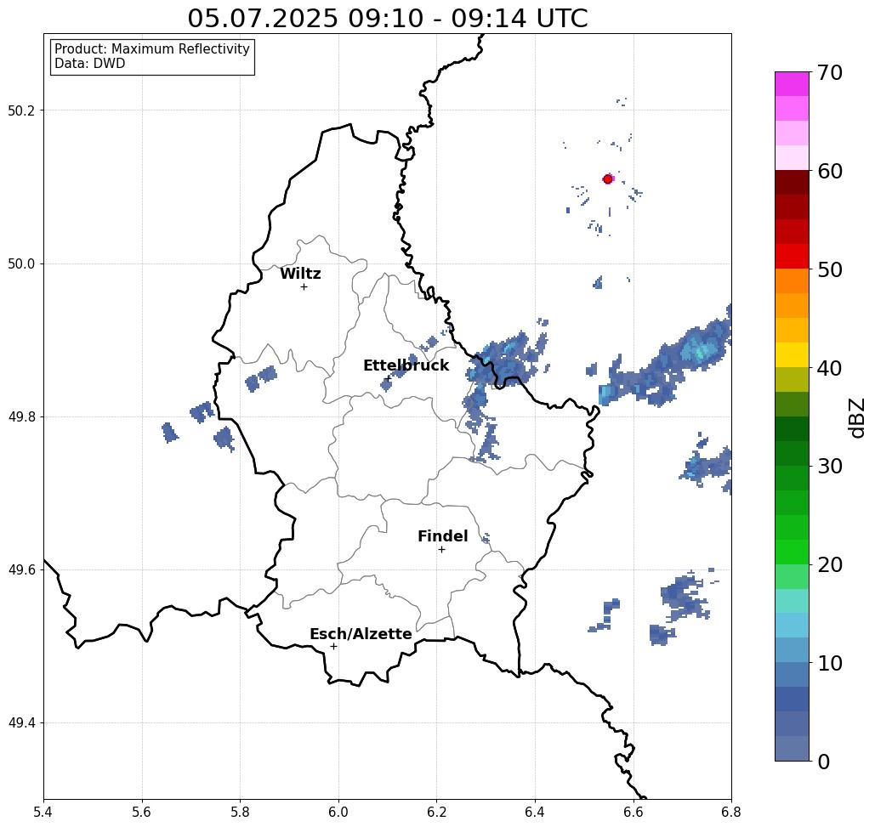The width and height of the screenshot is (875, 827).
Task: Click longitude tick label 5.6
Action: click(x=142, y=812)
